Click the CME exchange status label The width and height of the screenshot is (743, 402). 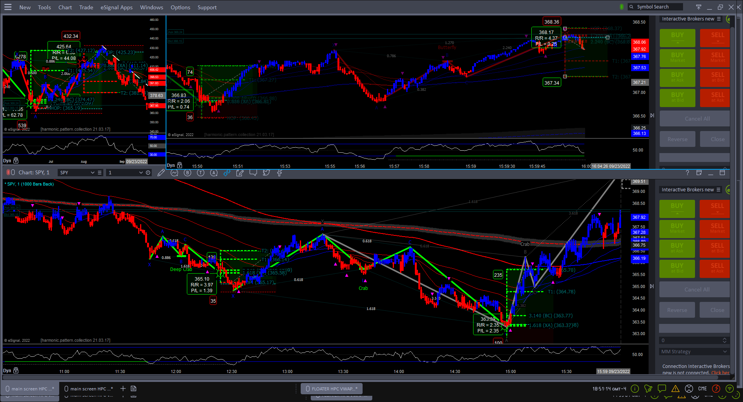(x=702, y=388)
